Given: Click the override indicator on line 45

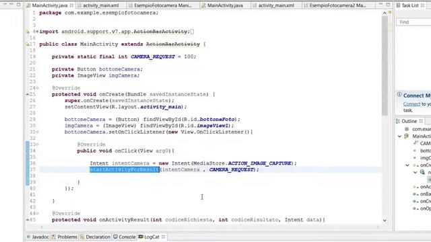Looking at the screenshot, I should tap(28, 220).
